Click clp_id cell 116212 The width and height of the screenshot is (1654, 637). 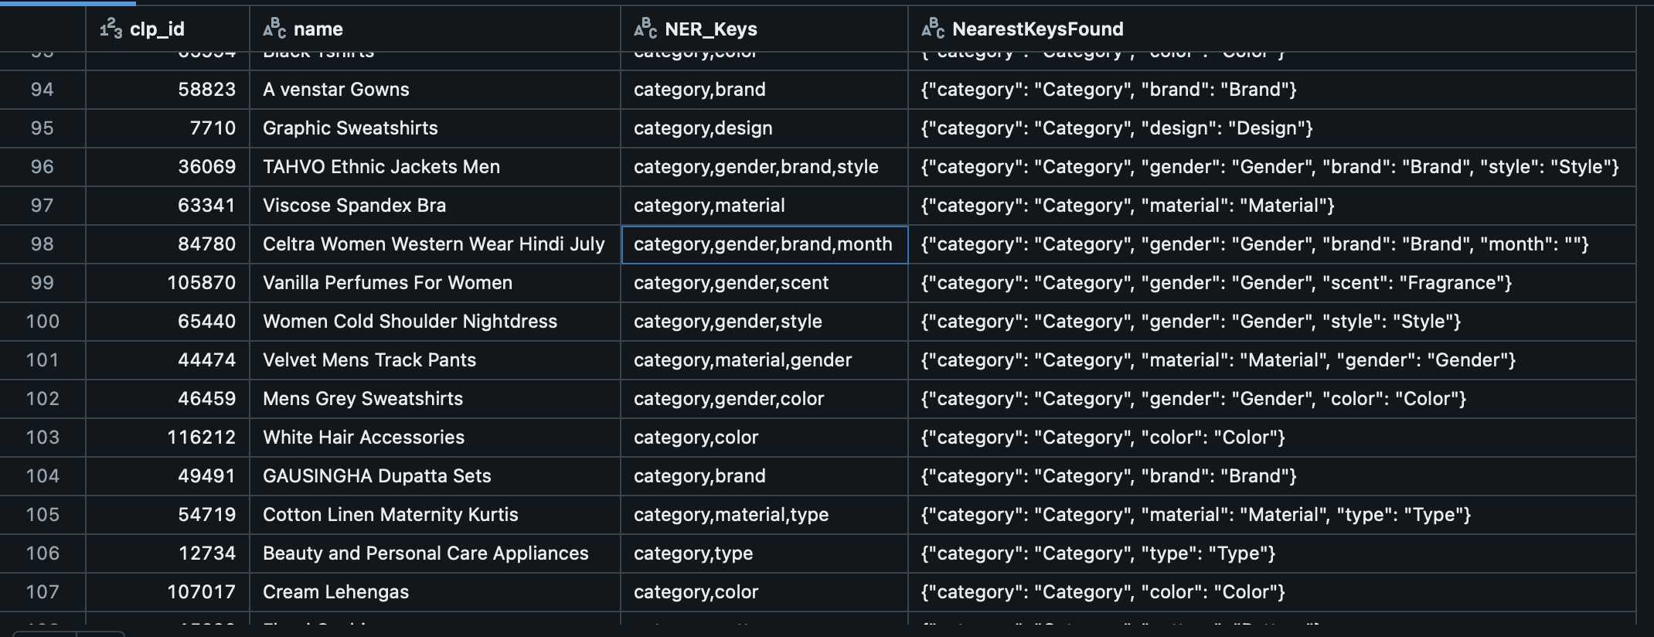point(201,438)
